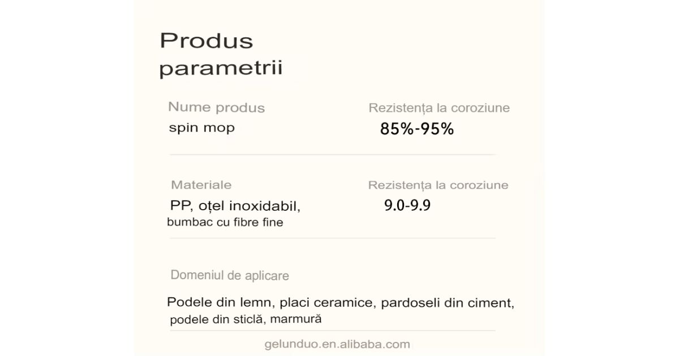Click the divider line below "spin mop"

[333, 154]
